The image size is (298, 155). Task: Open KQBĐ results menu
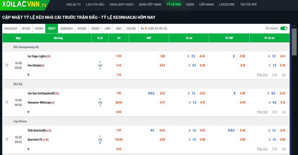coord(190,4)
